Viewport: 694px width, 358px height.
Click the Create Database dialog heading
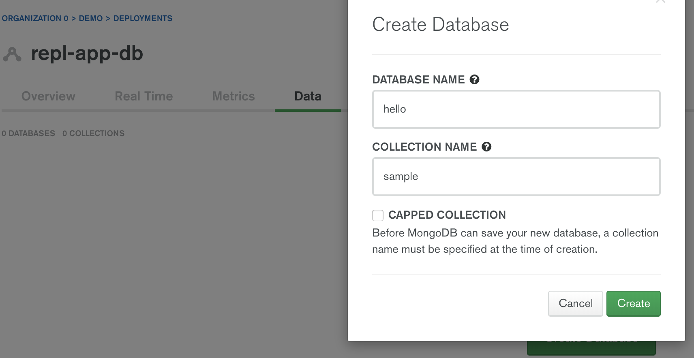tap(441, 24)
